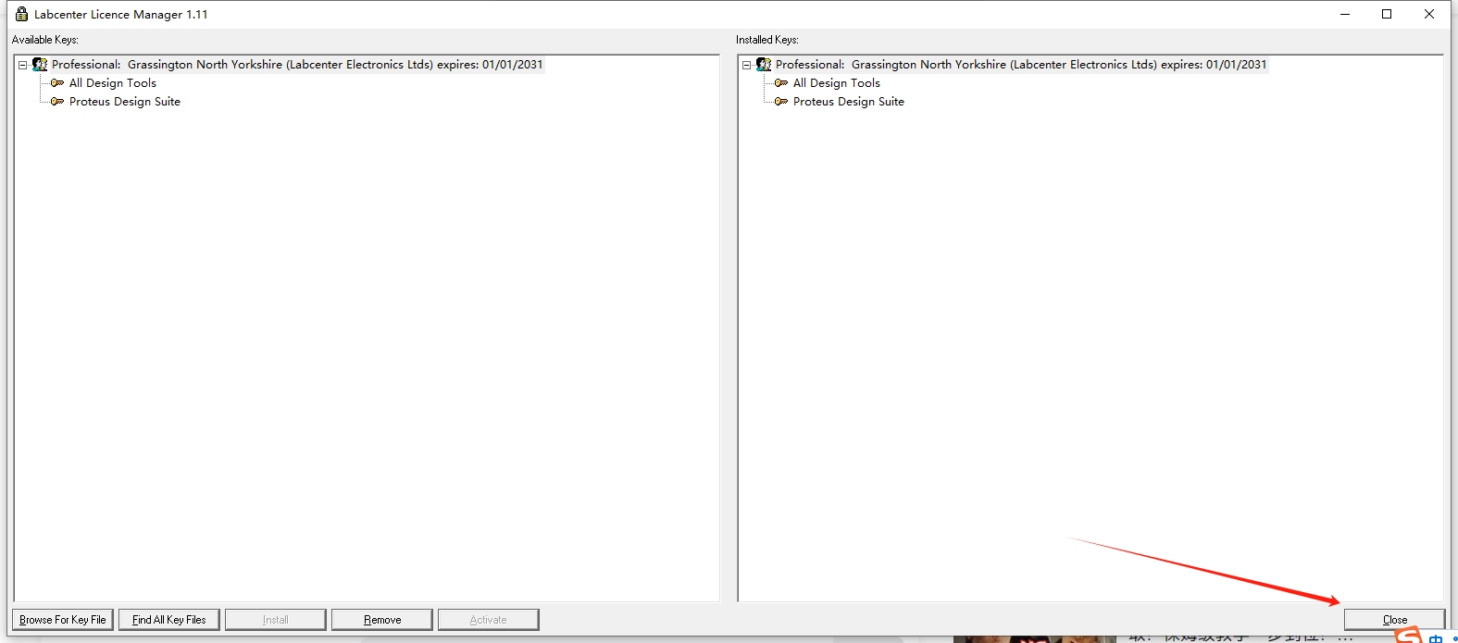
Task: Click key icon beside Proteus Design Suite in Installed Keys
Action: click(x=781, y=102)
